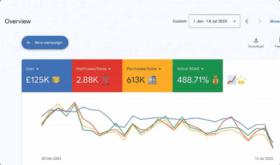Screen dimensions: 280x165
Task: Click the cash register icon beside 613K
Action: click(x=153, y=80)
